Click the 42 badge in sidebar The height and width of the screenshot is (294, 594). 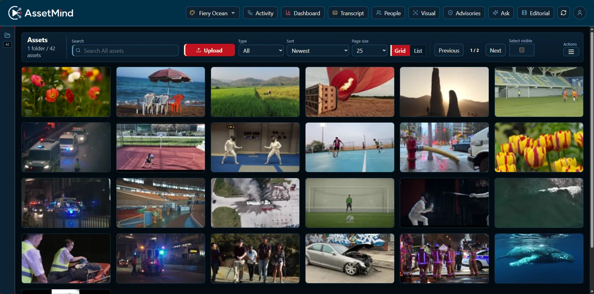(x=7, y=44)
